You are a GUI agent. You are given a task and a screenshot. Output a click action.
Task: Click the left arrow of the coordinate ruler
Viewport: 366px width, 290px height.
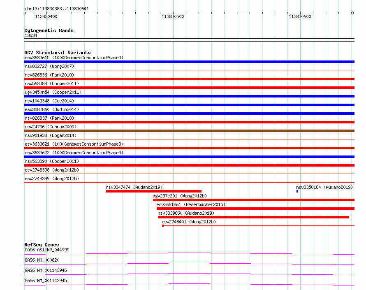click(x=25, y=13)
